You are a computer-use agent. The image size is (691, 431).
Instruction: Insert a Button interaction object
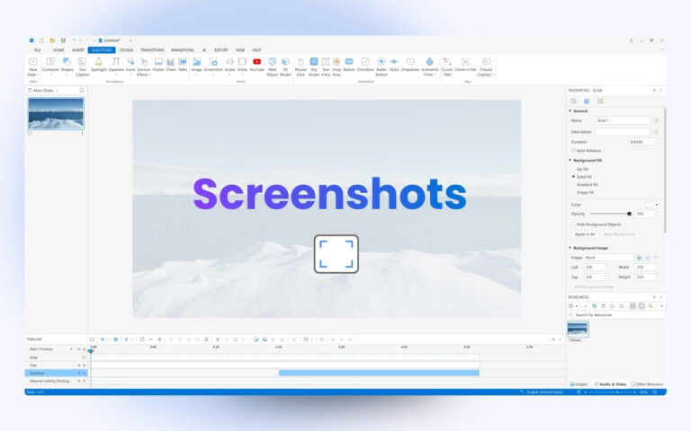pyautogui.click(x=349, y=65)
